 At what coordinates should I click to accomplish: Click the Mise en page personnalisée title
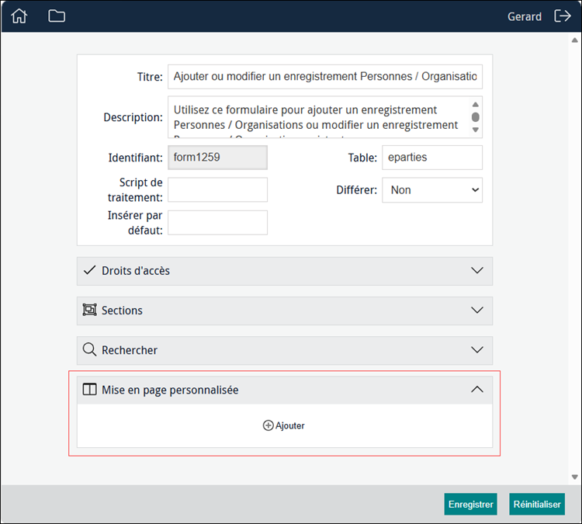(x=170, y=390)
